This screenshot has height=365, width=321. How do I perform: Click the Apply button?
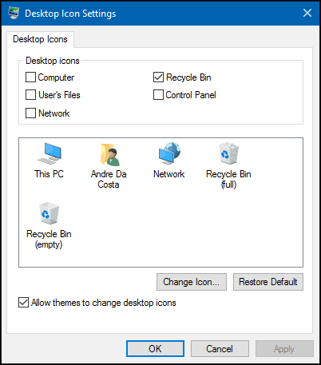coord(284,348)
